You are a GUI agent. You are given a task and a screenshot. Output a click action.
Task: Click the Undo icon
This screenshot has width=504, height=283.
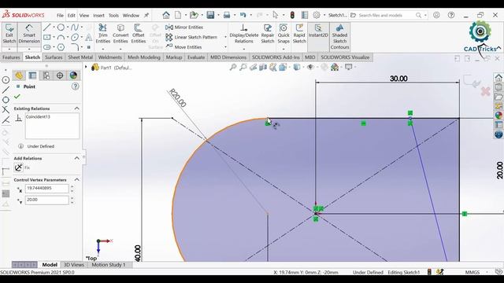(243, 15)
